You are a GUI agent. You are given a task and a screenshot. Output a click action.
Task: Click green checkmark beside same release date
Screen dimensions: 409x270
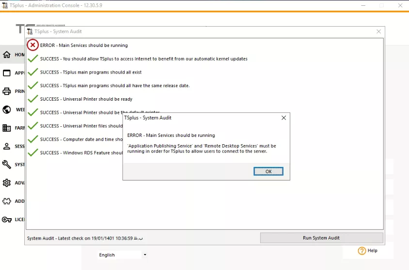click(x=33, y=85)
